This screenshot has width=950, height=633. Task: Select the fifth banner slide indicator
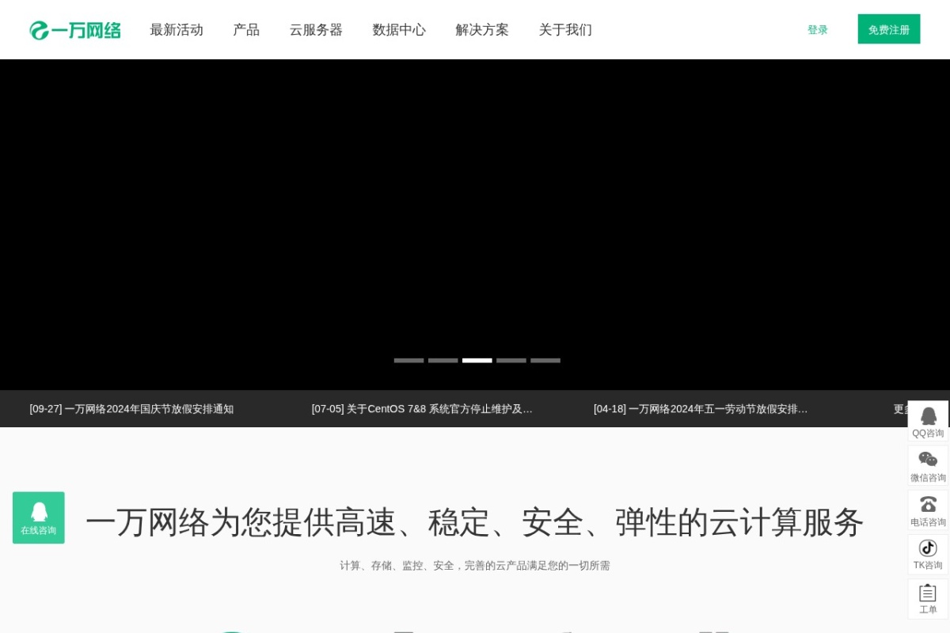545,360
